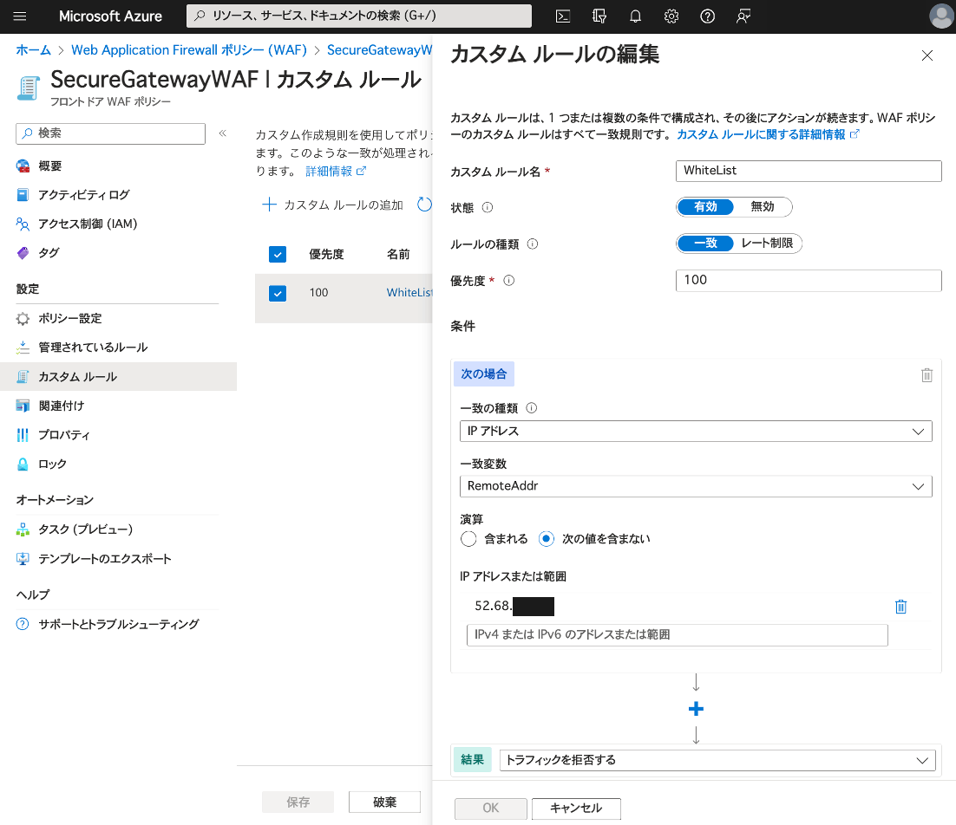Sort by 優先度 column header

click(x=326, y=255)
